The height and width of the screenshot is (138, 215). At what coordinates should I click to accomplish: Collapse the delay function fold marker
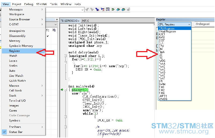(65, 56)
